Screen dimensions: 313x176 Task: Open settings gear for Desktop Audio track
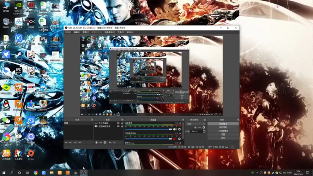click(x=180, y=129)
